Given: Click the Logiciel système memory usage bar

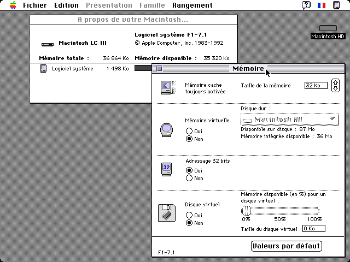Looking at the screenshot, I should point(143,68).
